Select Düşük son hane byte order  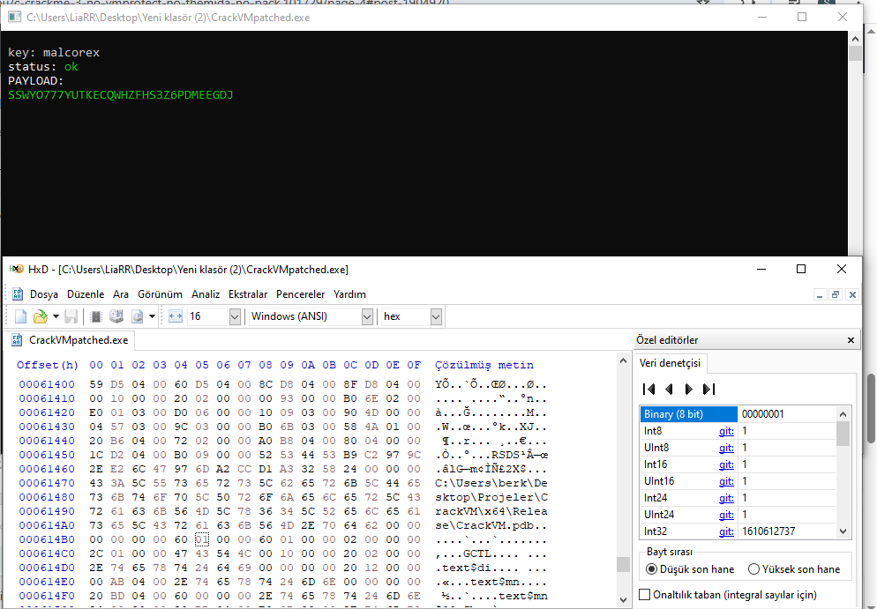690,569
